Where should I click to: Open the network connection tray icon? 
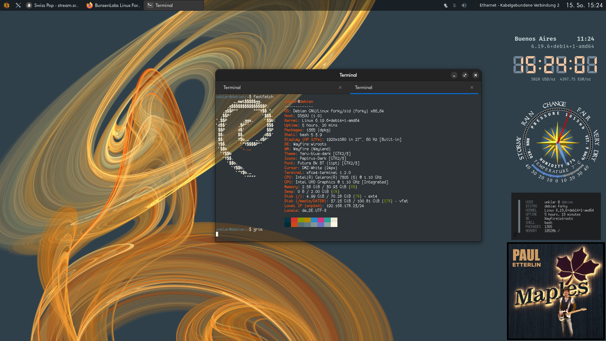point(446,5)
